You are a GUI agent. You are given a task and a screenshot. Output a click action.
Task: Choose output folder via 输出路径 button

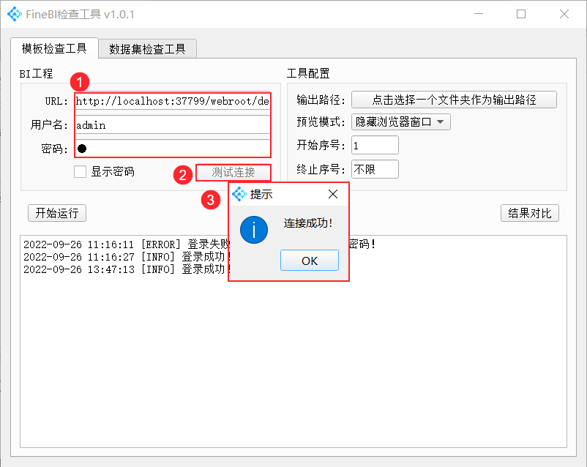click(454, 100)
